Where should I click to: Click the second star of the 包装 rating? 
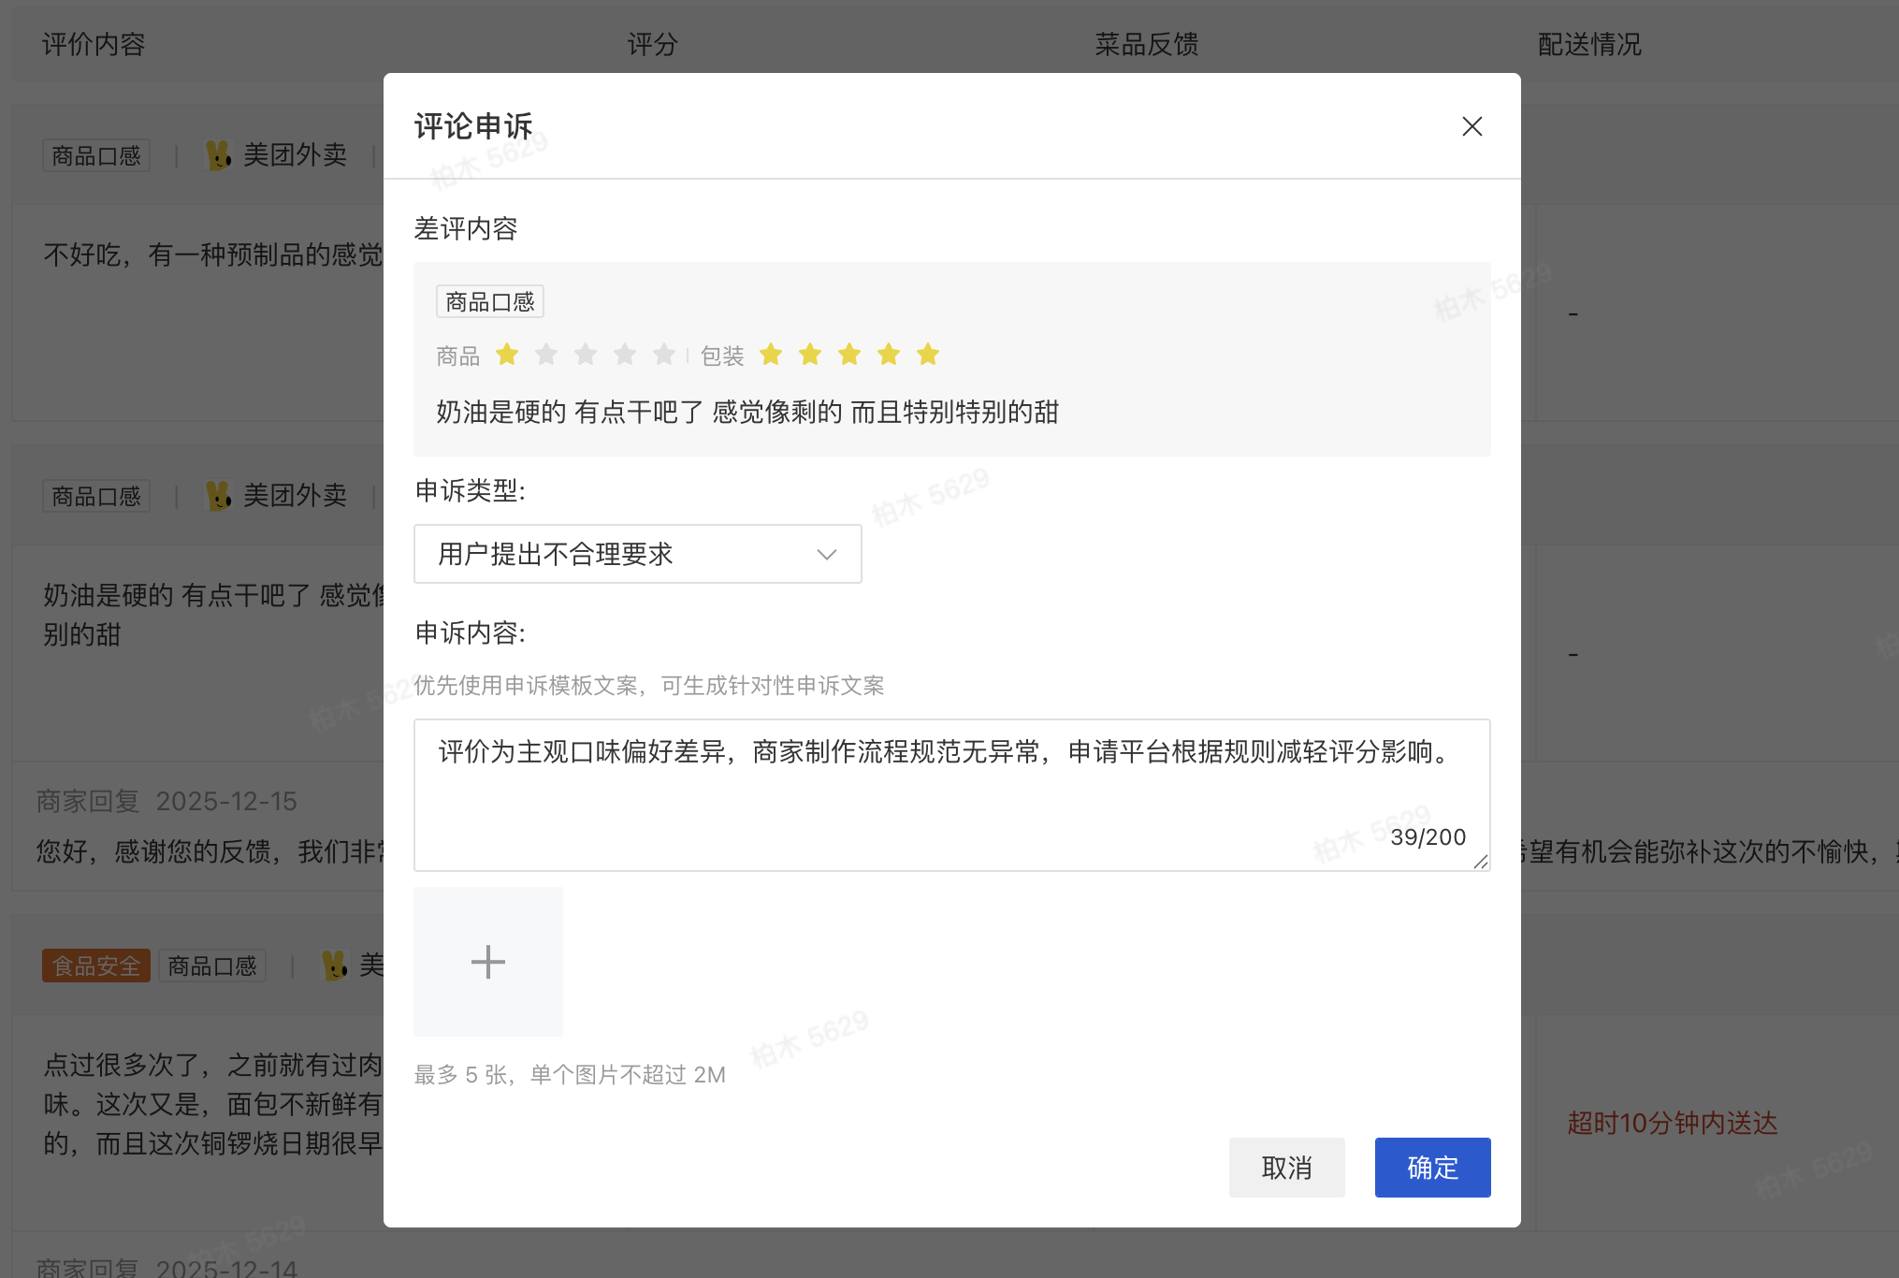pos(808,354)
